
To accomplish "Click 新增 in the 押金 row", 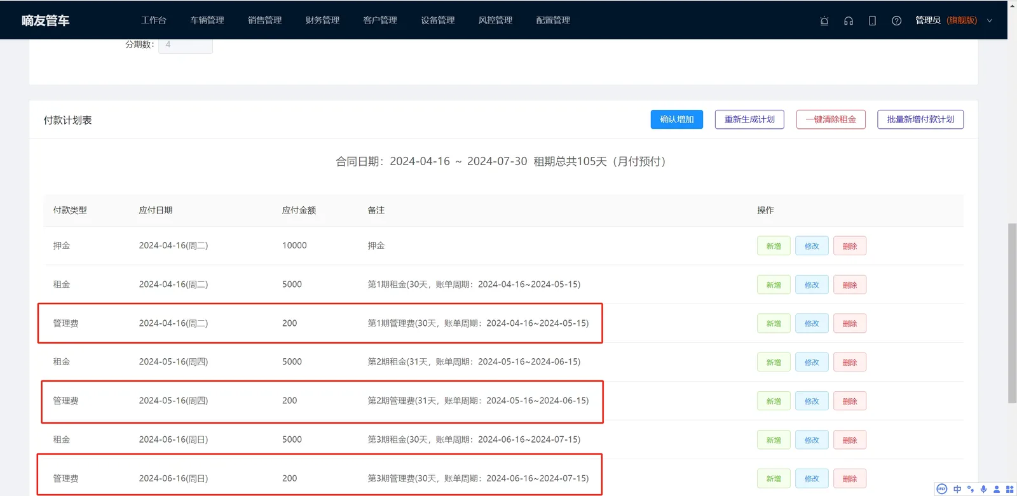I will tap(774, 246).
